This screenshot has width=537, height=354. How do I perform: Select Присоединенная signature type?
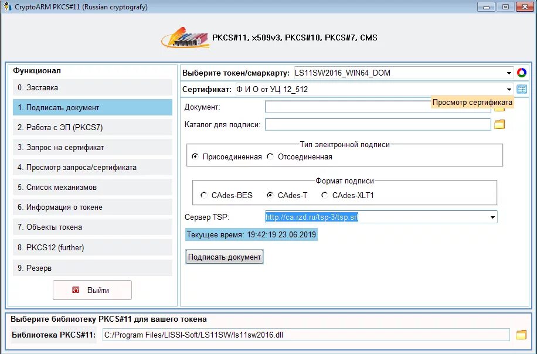(195, 156)
